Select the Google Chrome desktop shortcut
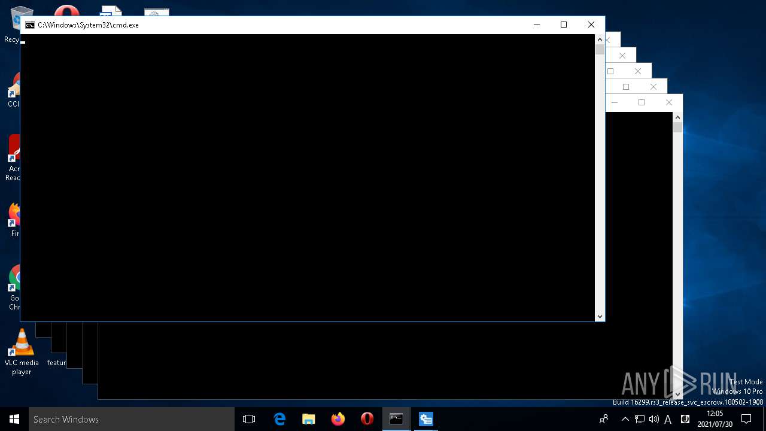 point(13,287)
